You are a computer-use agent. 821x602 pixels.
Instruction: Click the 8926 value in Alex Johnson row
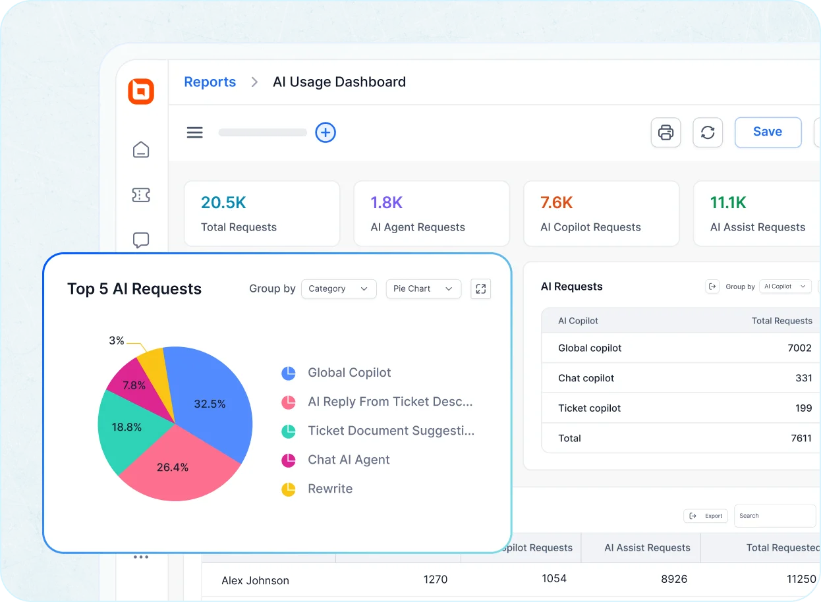(673, 579)
